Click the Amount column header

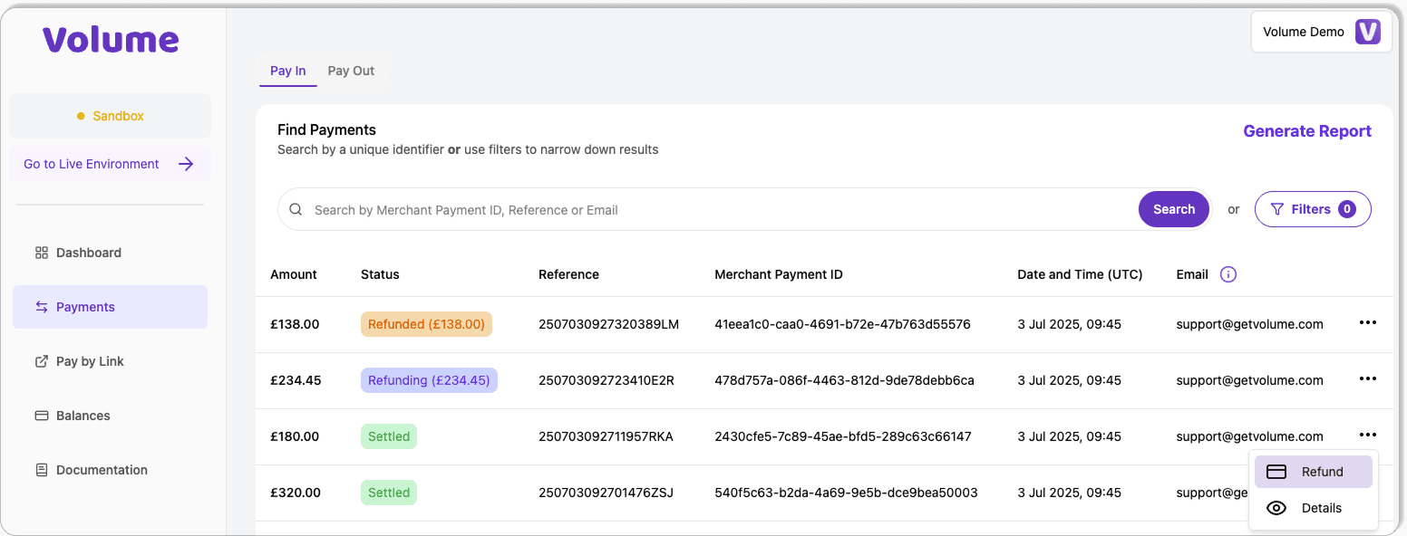[x=294, y=274]
